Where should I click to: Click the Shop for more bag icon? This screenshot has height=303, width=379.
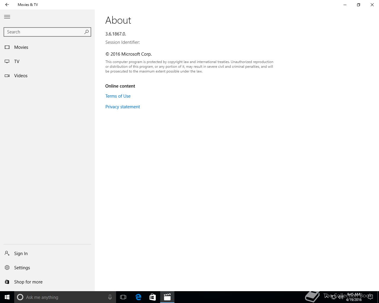[7, 282]
